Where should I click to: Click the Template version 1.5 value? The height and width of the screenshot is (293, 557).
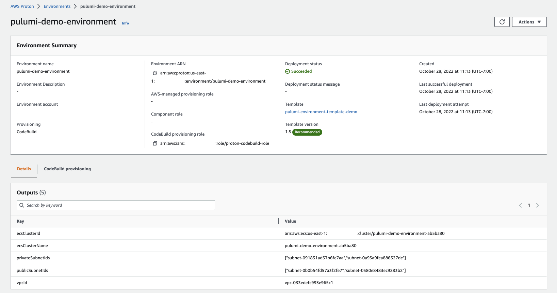[x=288, y=132]
